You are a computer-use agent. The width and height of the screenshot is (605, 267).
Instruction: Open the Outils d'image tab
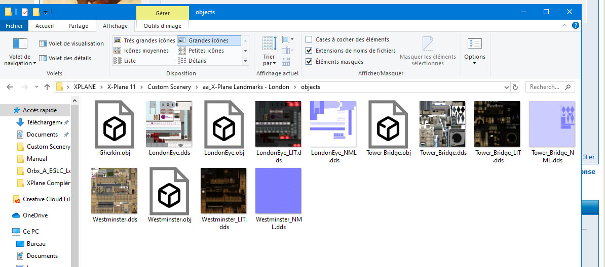point(163,26)
